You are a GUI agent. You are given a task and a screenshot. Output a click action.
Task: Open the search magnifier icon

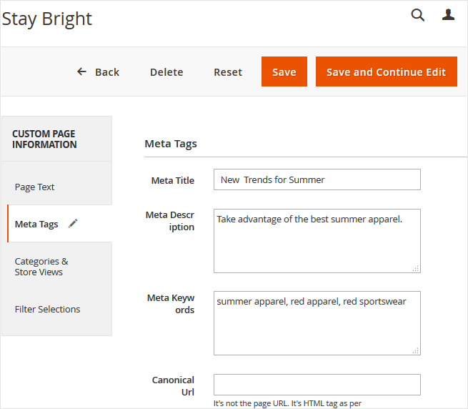click(x=418, y=15)
